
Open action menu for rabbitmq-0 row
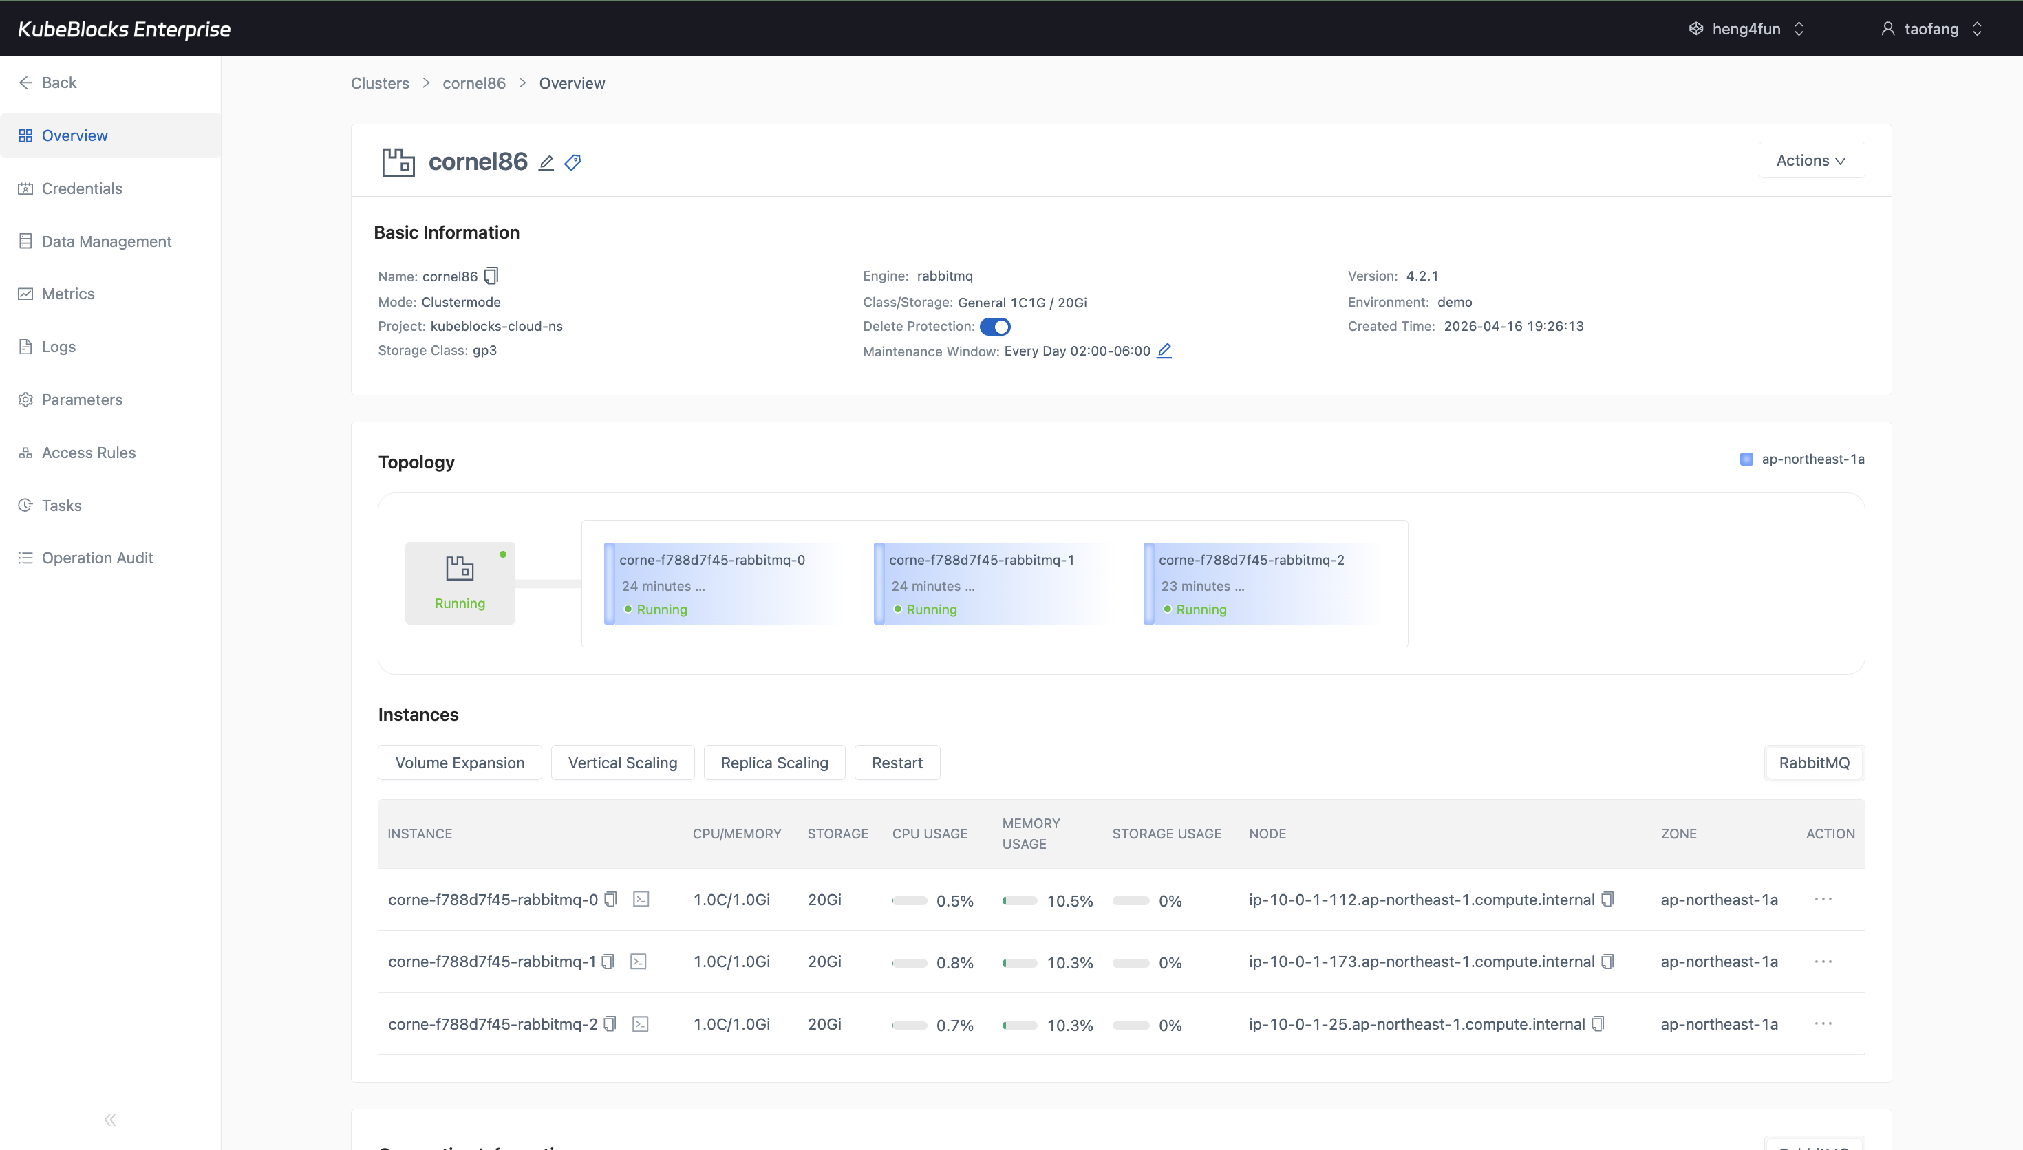pos(1823,900)
